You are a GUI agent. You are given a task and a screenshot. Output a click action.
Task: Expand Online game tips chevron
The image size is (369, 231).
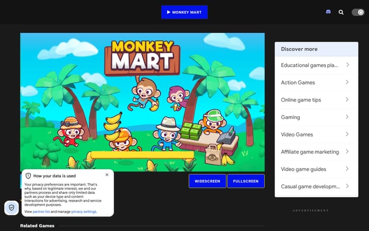click(x=347, y=99)
